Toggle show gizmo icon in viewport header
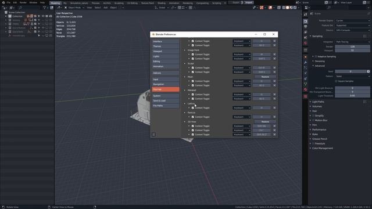Viewport: 372px width, 209px height. (x=262, y=8)
